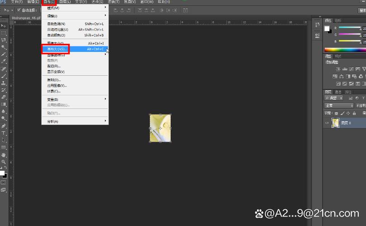Click the red channel R slider
The height and width of the screenshot is (226, 366).
click(x=350, y=28)
